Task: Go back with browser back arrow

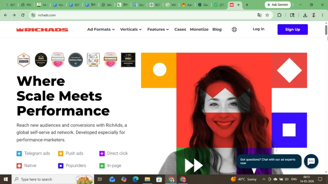Action: 5,15
